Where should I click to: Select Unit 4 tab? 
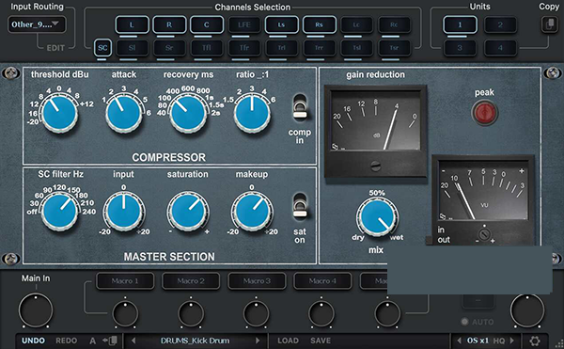[x=500, y=48]
